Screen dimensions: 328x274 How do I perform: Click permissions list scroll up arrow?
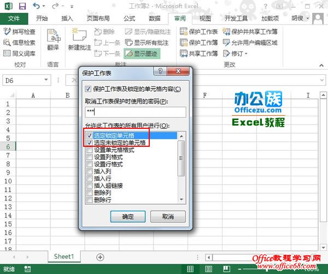coord(181,136)
